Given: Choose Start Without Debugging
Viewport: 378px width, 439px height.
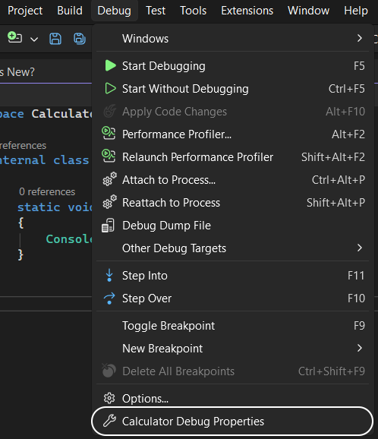Looking at the screenshot, I should point(232,89).
